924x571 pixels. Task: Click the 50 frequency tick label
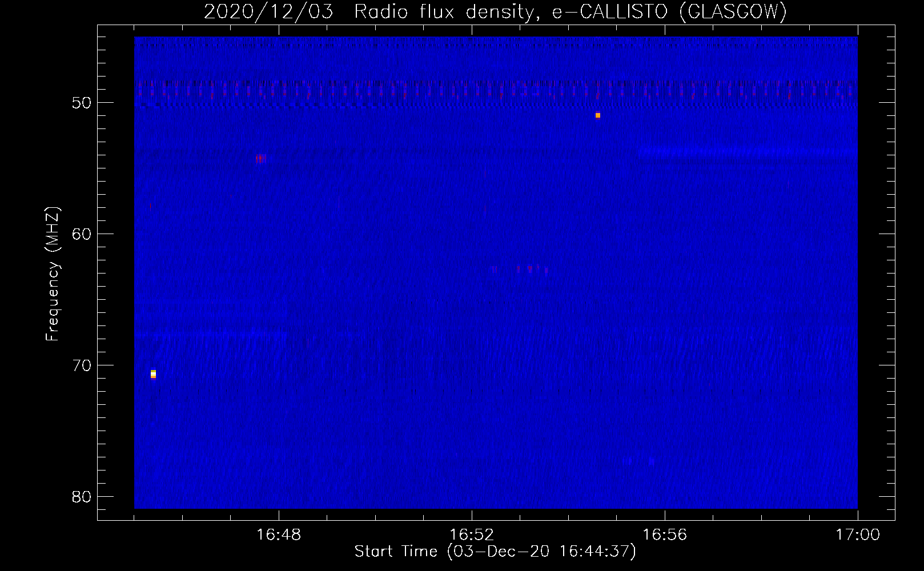coord(82,103)
